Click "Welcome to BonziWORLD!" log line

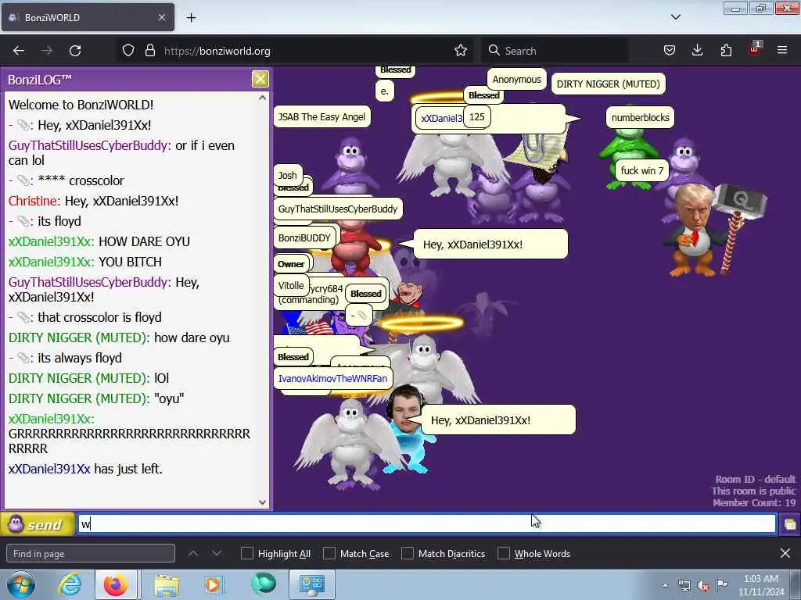click(x=81, y=105)
